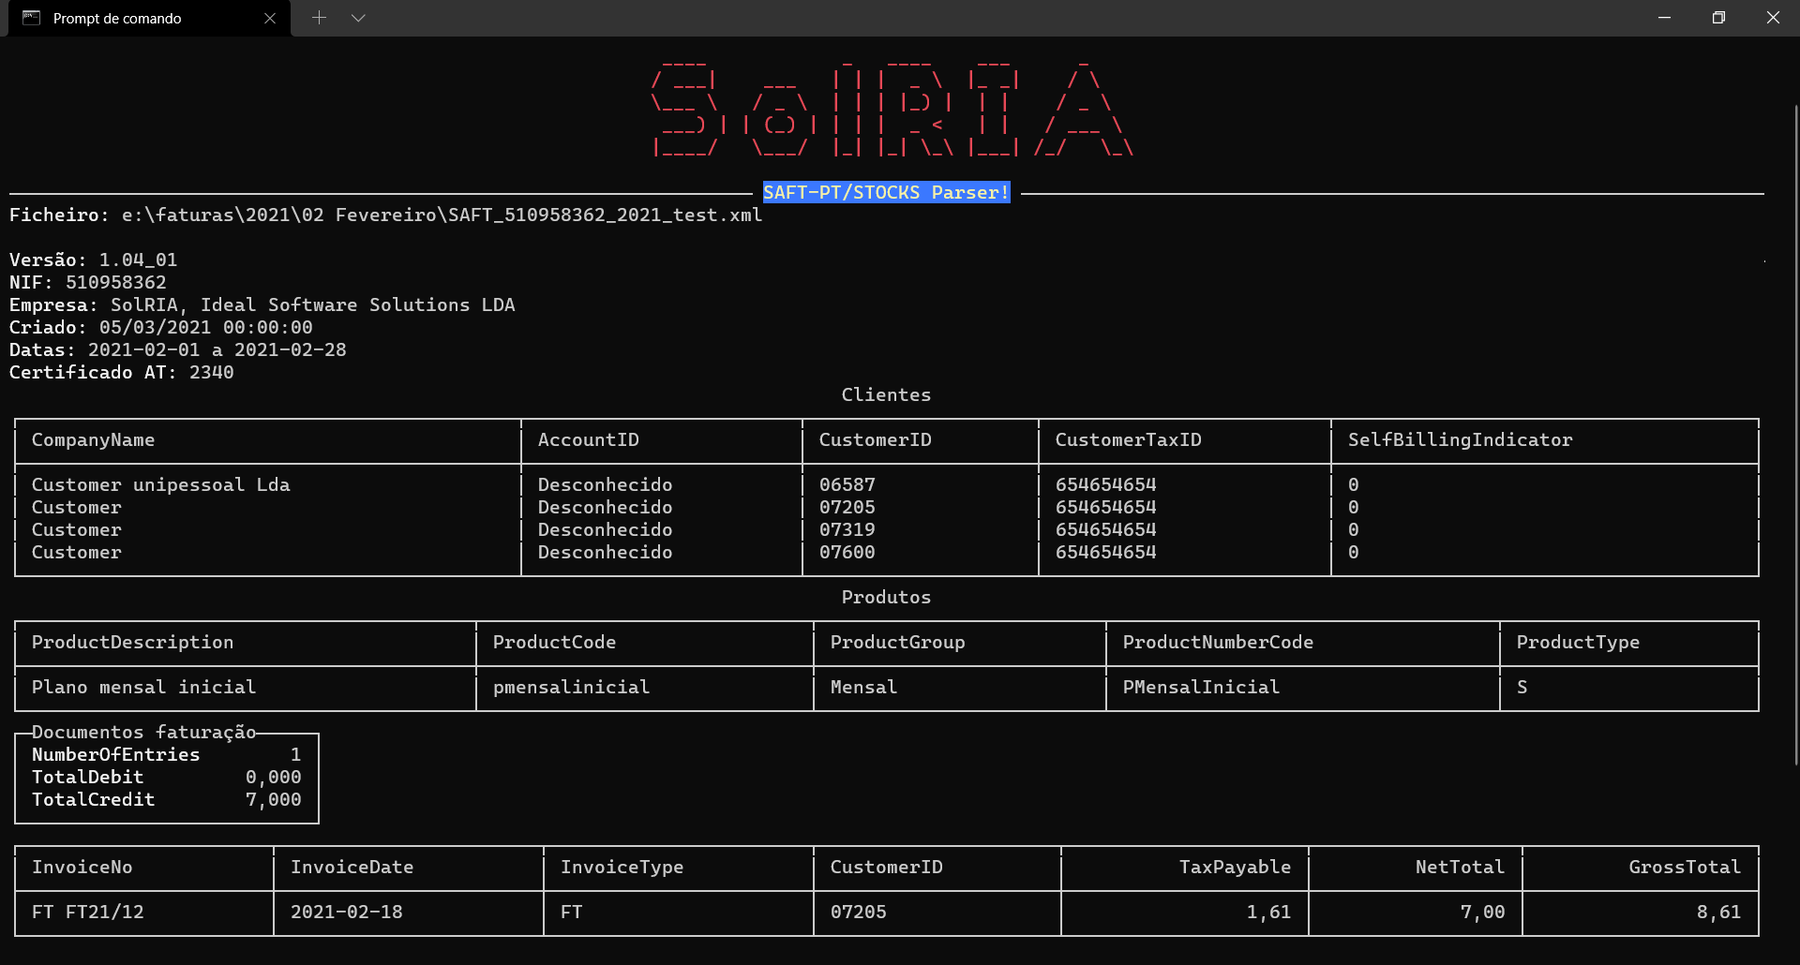Click Desconhecido in the 06587 row
1800x965 pixels.
(x=605, y=484)
